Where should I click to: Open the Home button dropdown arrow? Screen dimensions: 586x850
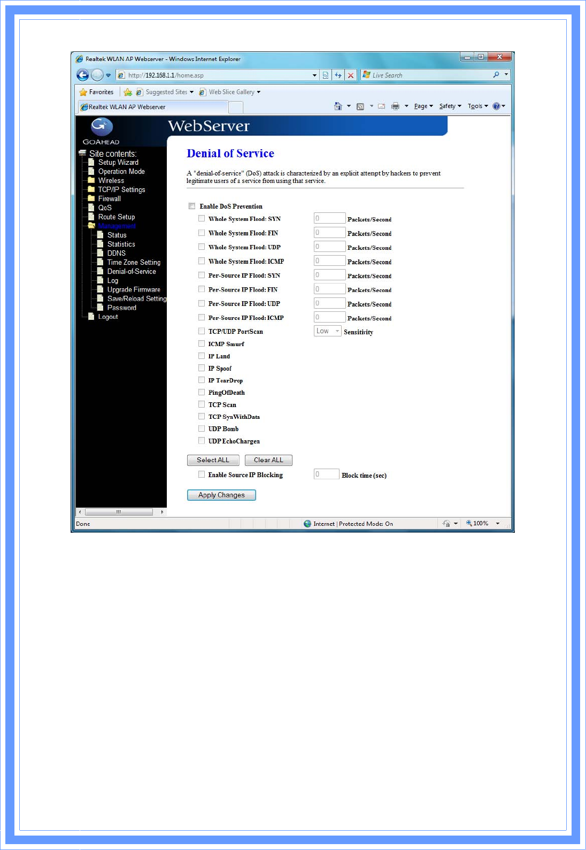(x=349, y=106)
